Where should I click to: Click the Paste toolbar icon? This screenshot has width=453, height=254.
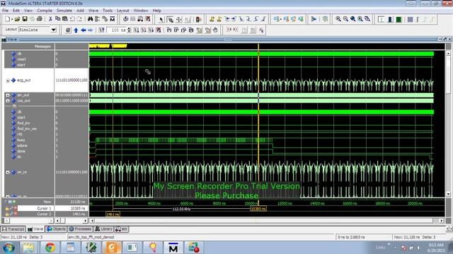click(65, 19)
